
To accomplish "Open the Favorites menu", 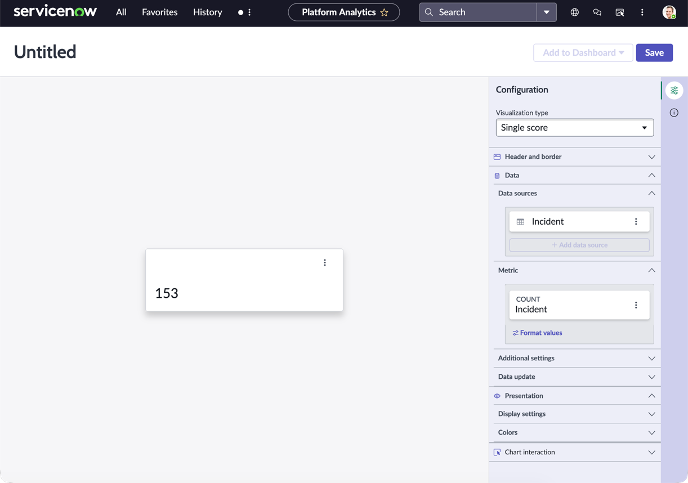I will (x=160, y=12).
